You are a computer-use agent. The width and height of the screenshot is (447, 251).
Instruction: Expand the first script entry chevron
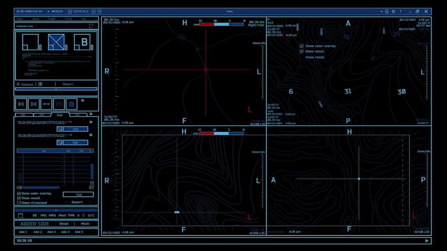(x=91, y=122)
